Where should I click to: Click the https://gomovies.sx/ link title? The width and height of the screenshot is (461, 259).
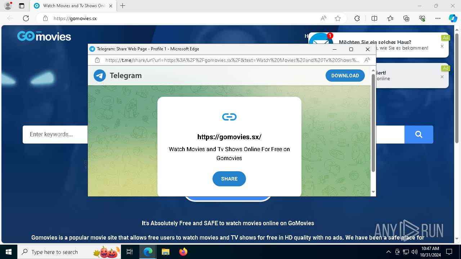[229, 137]
